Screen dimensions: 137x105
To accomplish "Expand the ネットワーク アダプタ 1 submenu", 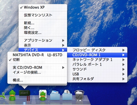I will (x=97, y=60).
